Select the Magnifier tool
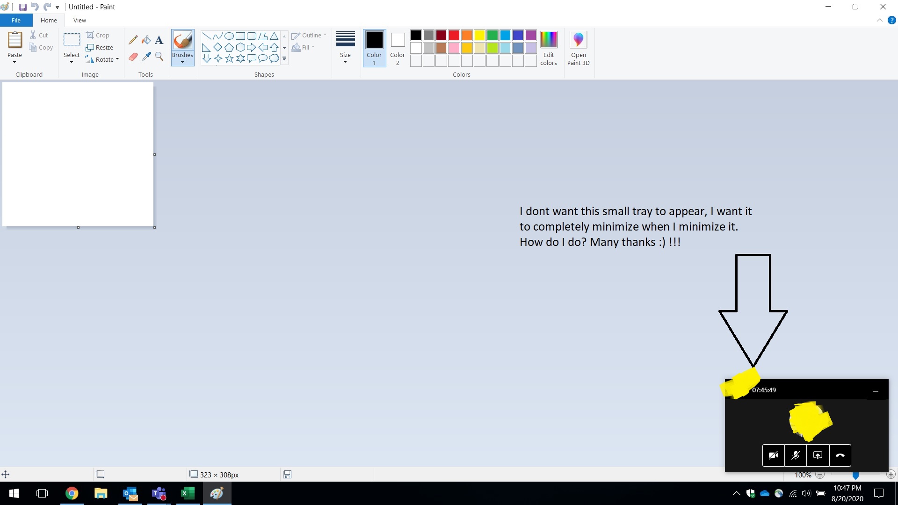This screenshot has width=898, height=505. [159, 57]
